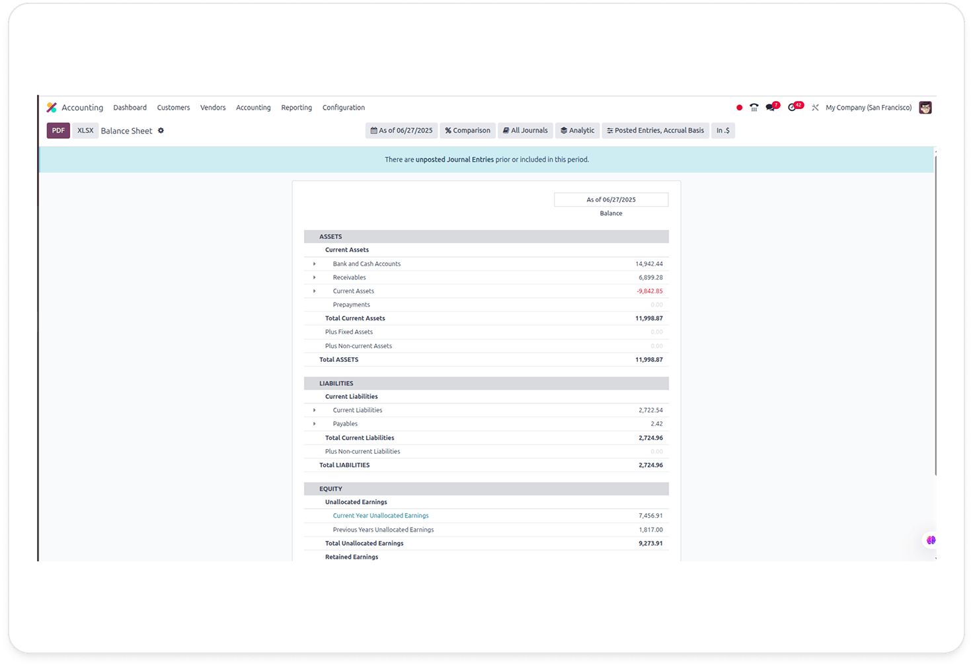Open the Current Year Unallocated Earnings link
Image resolution: width=973 pixels, height=667 pixels.
point(380,516)
